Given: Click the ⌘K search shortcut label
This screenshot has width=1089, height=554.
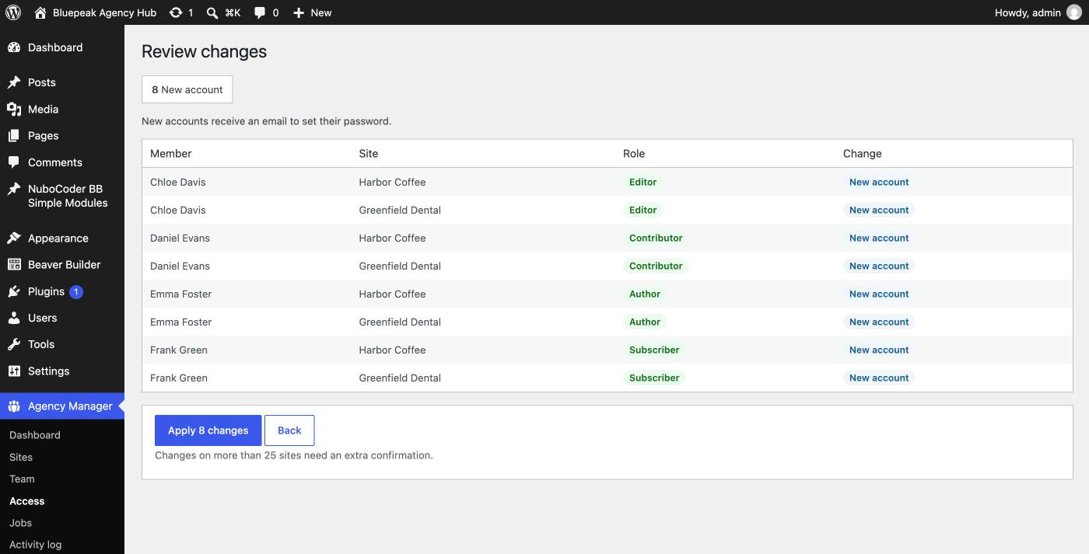Looking at the screenshot, I should pos(233,12).
